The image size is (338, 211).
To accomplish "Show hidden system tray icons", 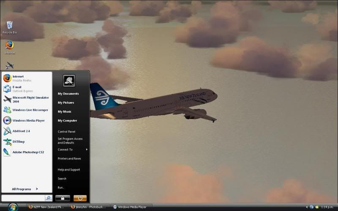I will [307, 207].
